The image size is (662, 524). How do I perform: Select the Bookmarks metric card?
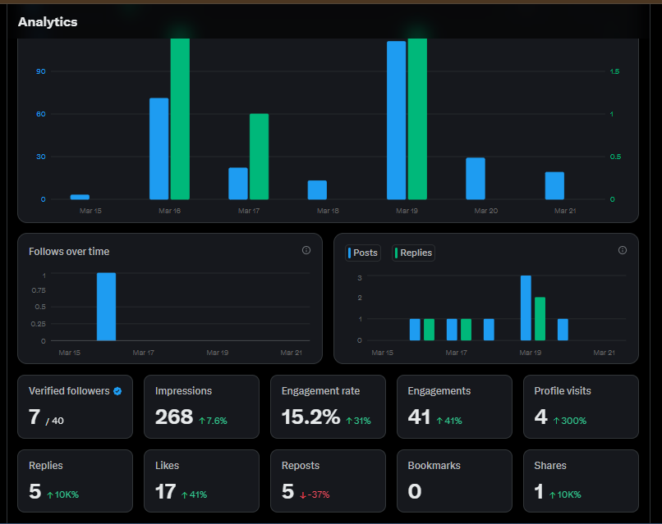click(454, 481)
